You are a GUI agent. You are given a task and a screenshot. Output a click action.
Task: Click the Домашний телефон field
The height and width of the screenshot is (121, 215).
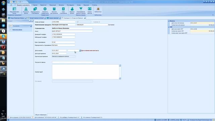point(63,34)
